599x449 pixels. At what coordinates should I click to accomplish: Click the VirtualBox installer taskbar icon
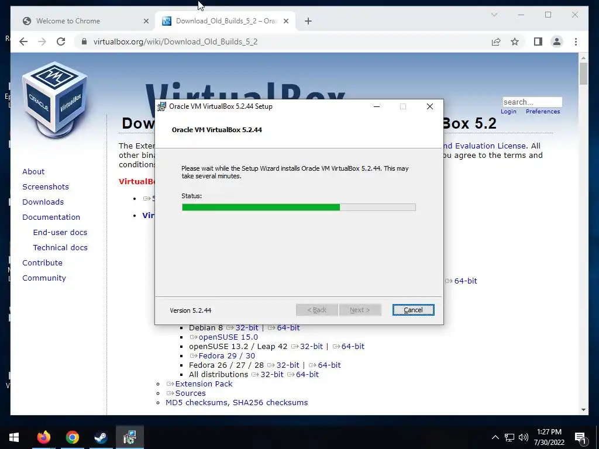click(130, 437)
